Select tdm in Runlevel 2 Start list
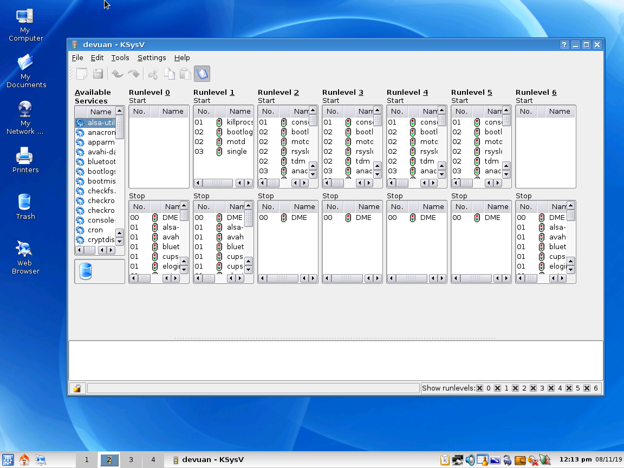Viewport: 624px width, 468px height. [x=283, y=161]
